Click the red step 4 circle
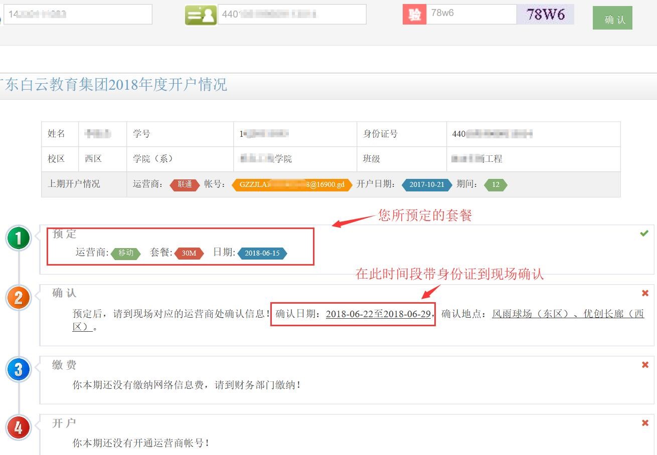This screenshot has width=657, height=455. [x=19, y=428]
